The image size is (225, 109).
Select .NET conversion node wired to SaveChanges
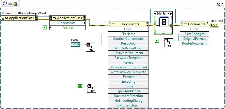coord(169,43)
